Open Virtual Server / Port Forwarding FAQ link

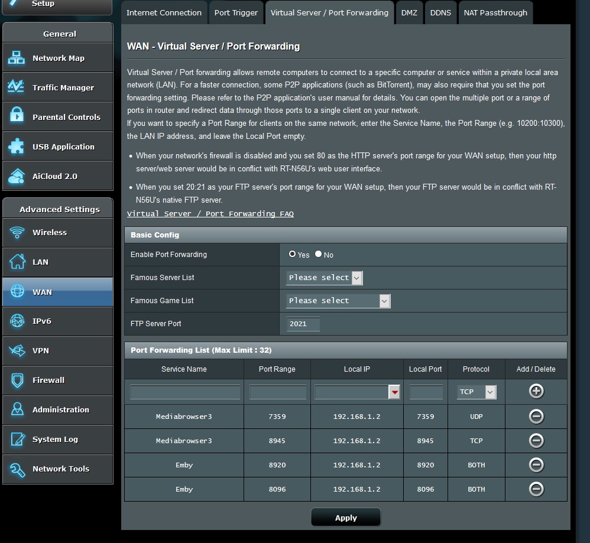(x=210, y=214)
